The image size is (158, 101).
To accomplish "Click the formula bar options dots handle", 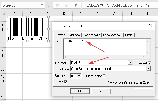I will tap(49, 5).
